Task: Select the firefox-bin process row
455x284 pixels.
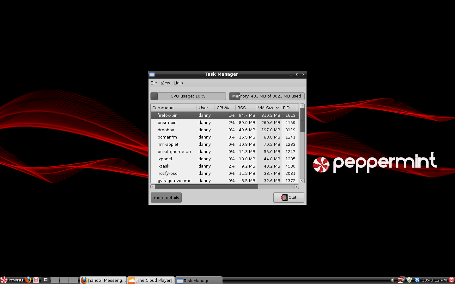Action: pyautogui.click(x=225, y=115)
